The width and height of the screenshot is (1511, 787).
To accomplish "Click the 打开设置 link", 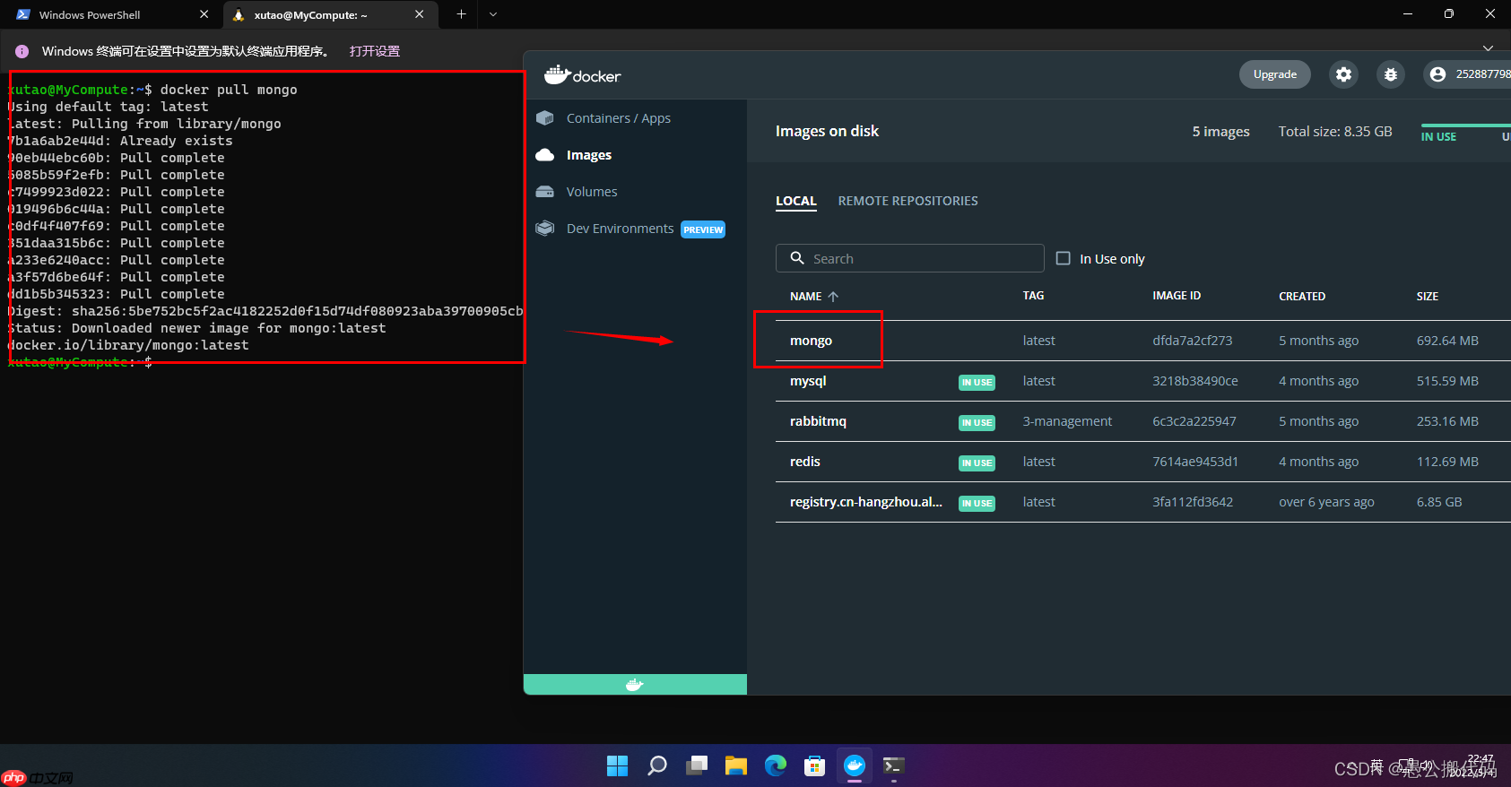I will [x=375, y=51].
